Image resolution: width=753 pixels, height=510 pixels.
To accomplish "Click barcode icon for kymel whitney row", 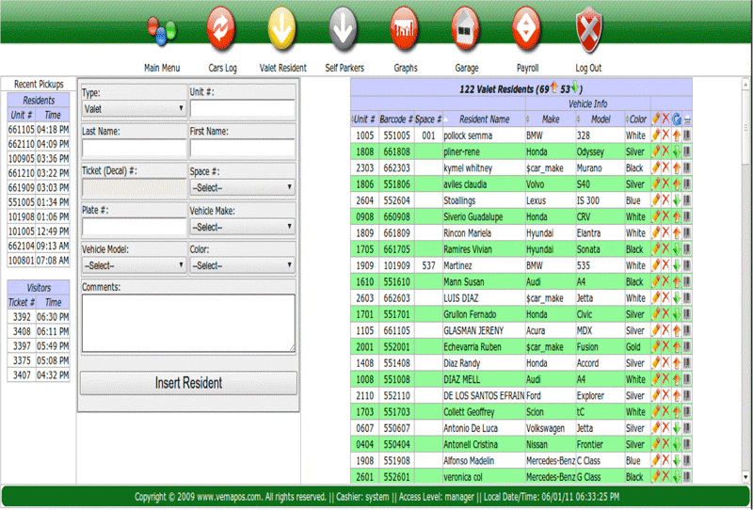I will (687, 167).
